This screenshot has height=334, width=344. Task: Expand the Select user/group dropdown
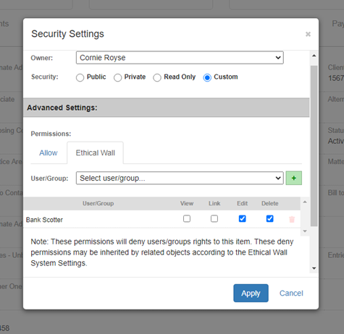click(x=180, y=178)
